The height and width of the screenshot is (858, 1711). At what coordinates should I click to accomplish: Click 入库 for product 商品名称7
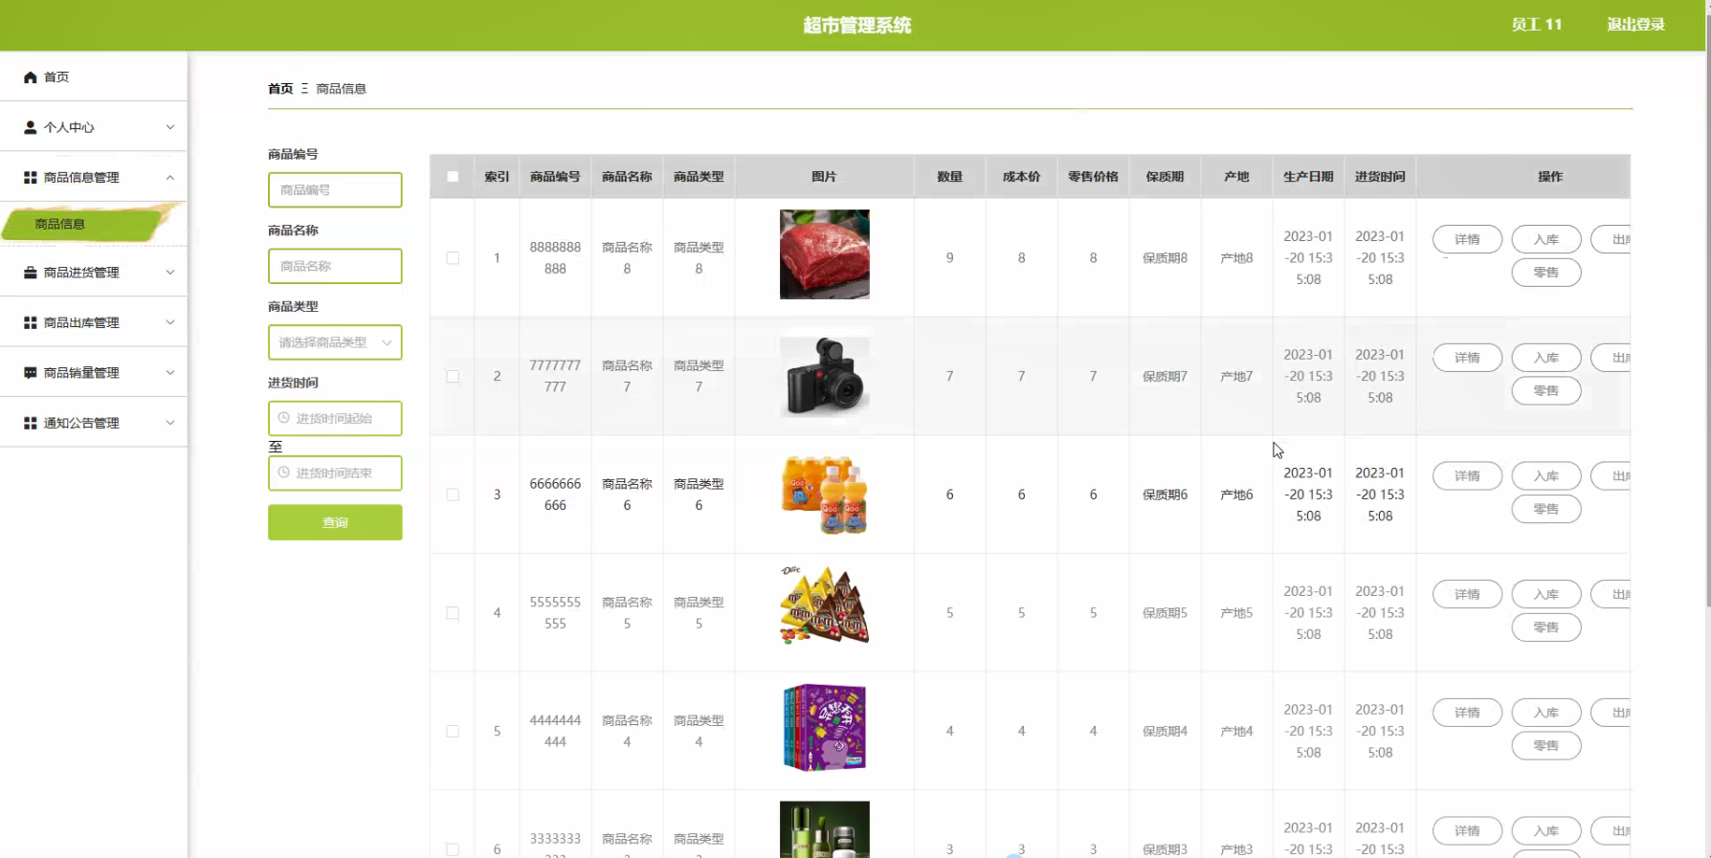point(1546,358)
